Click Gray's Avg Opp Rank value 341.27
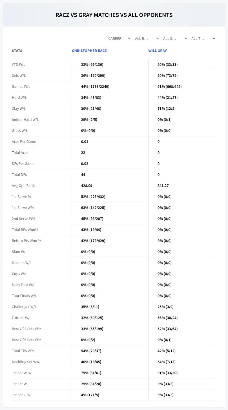 pyautogui.click(x=163, y=186)
